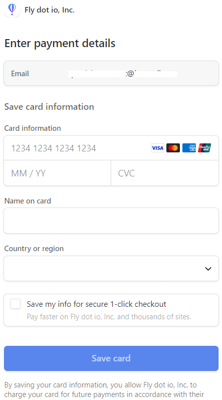
Task: Click the Mastercard logo icon
Action: [x=173, y=148]
